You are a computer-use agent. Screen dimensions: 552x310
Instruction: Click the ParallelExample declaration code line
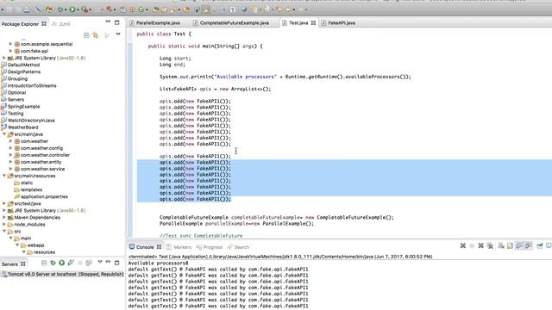pyautogui.click(x=236, y=224)
